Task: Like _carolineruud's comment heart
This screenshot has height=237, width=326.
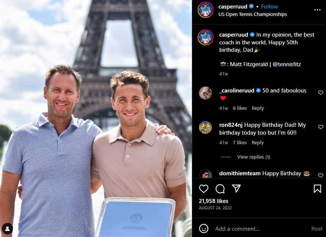Action: (320, 92)
